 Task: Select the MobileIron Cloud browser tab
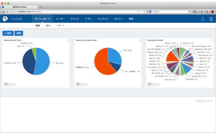(19, 7)
